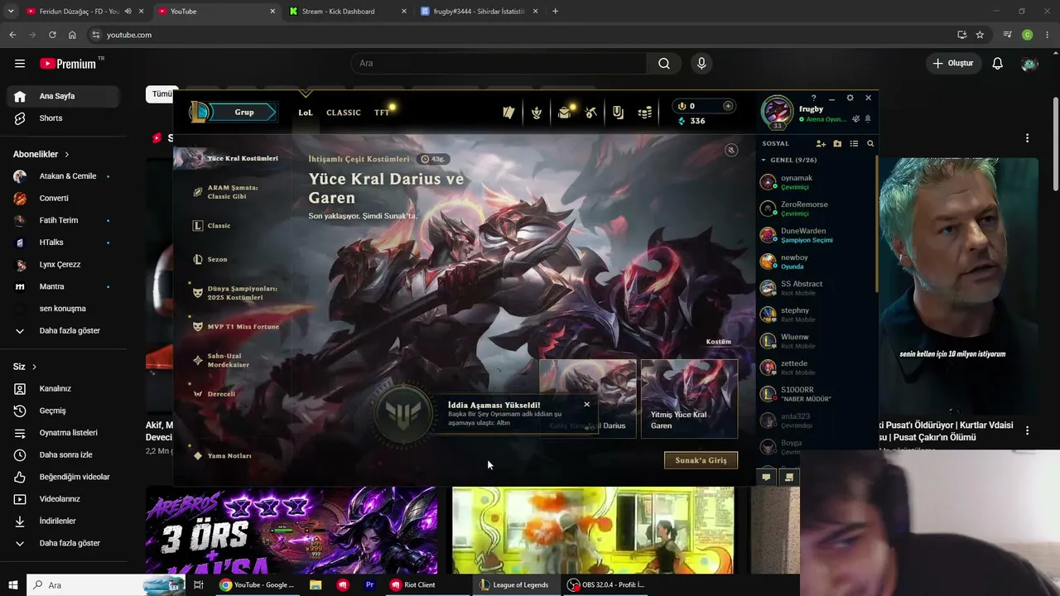Click the Sunak'a Giriş button

701,460
